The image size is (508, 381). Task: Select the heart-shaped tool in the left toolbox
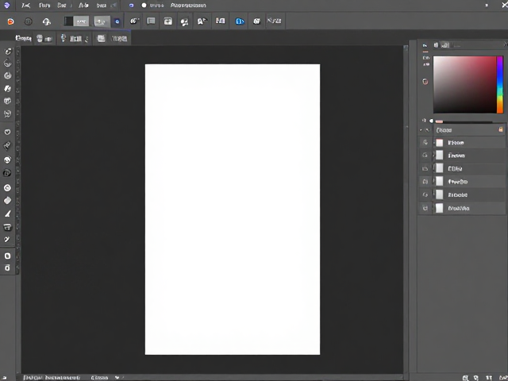pyautogui.click(x=7, y=133)
